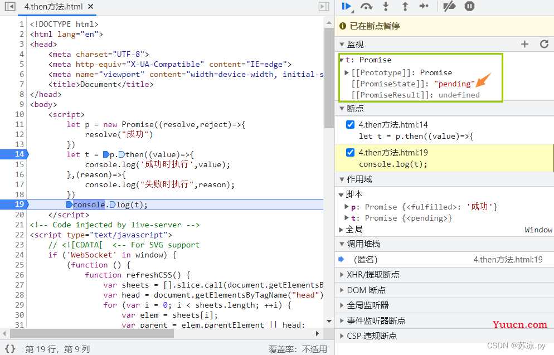Toggle breakpoint marker on line 14 gutter
The image size is (554, 355).
tap(14, 154)
